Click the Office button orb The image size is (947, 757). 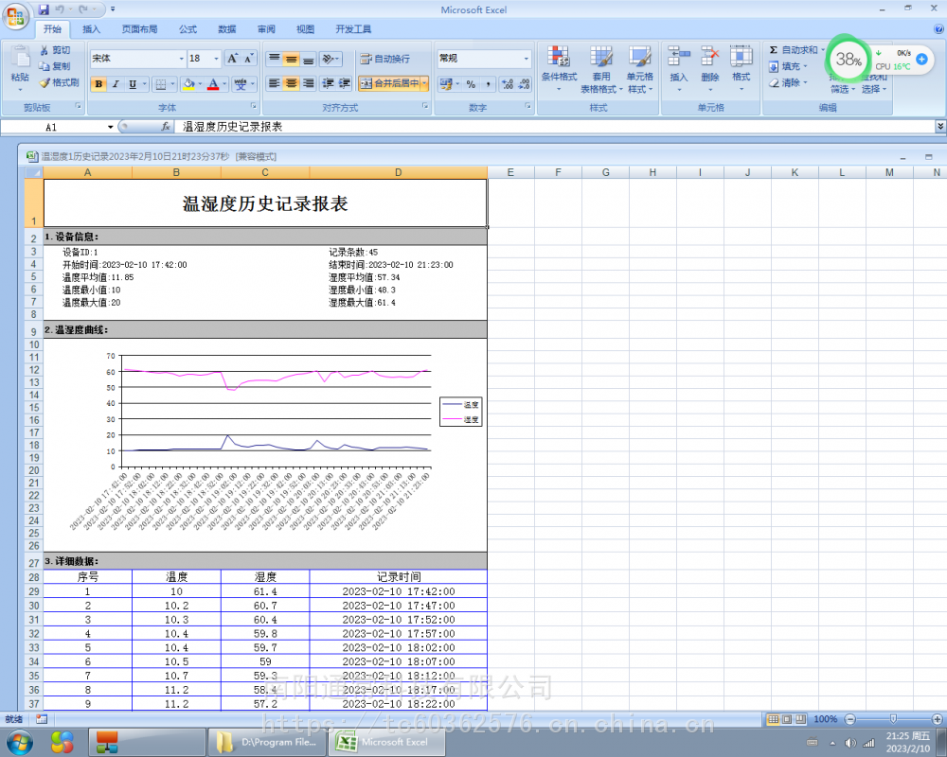[16, 16]
